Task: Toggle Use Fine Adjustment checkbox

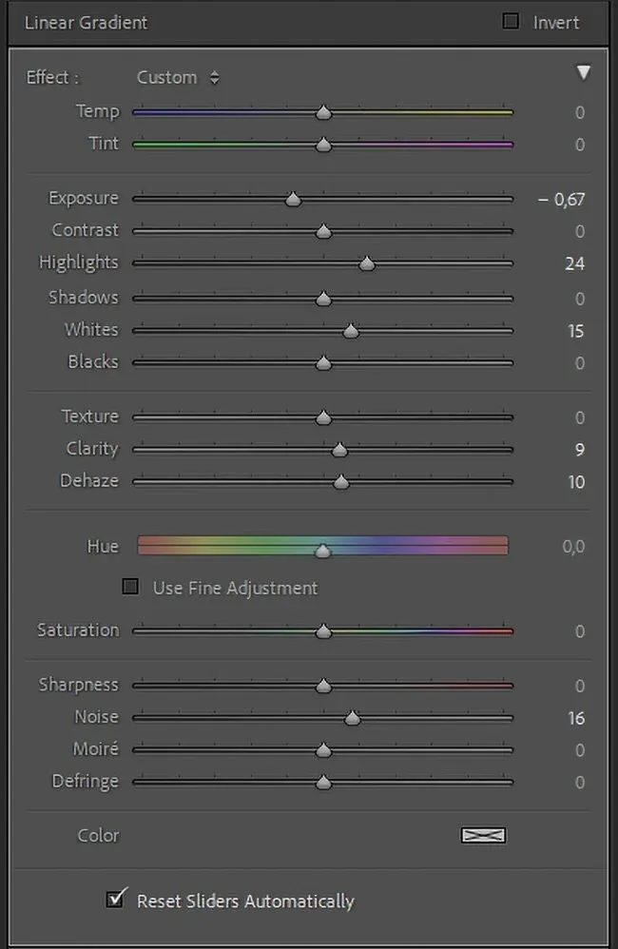Action: [x=131, y=587]
